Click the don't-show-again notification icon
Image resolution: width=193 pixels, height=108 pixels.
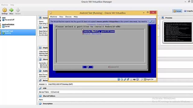coord(153,21)
